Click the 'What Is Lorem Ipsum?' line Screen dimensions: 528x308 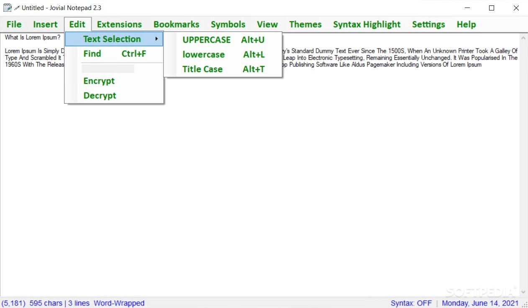pos(33,37)
